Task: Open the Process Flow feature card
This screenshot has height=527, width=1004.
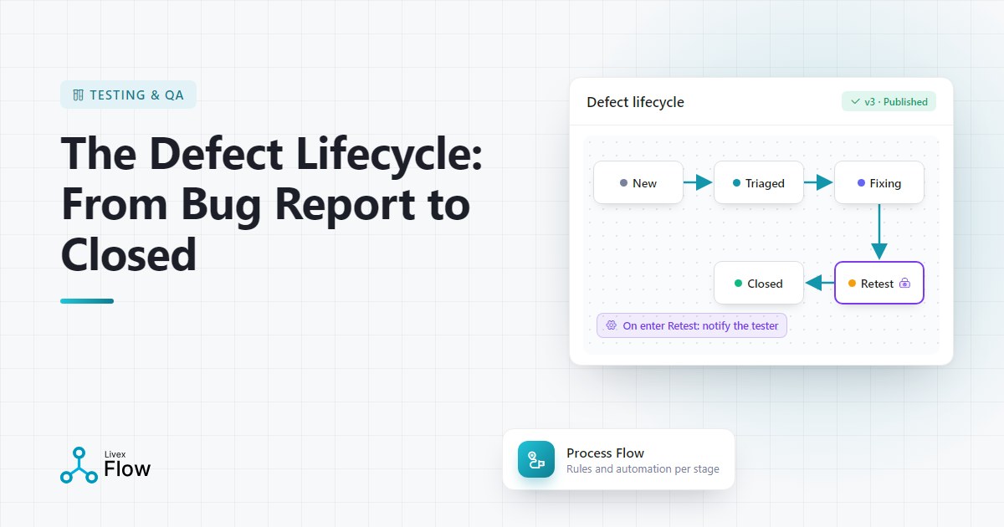Action: [618, 459]
